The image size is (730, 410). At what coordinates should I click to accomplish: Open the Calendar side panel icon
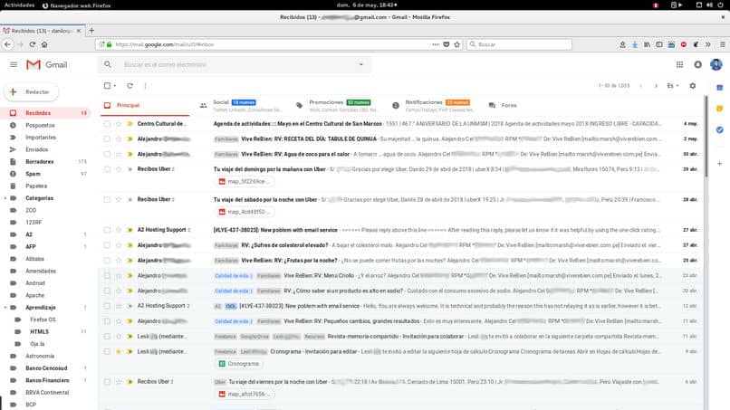pyautogui.click(x=720, y=88)
